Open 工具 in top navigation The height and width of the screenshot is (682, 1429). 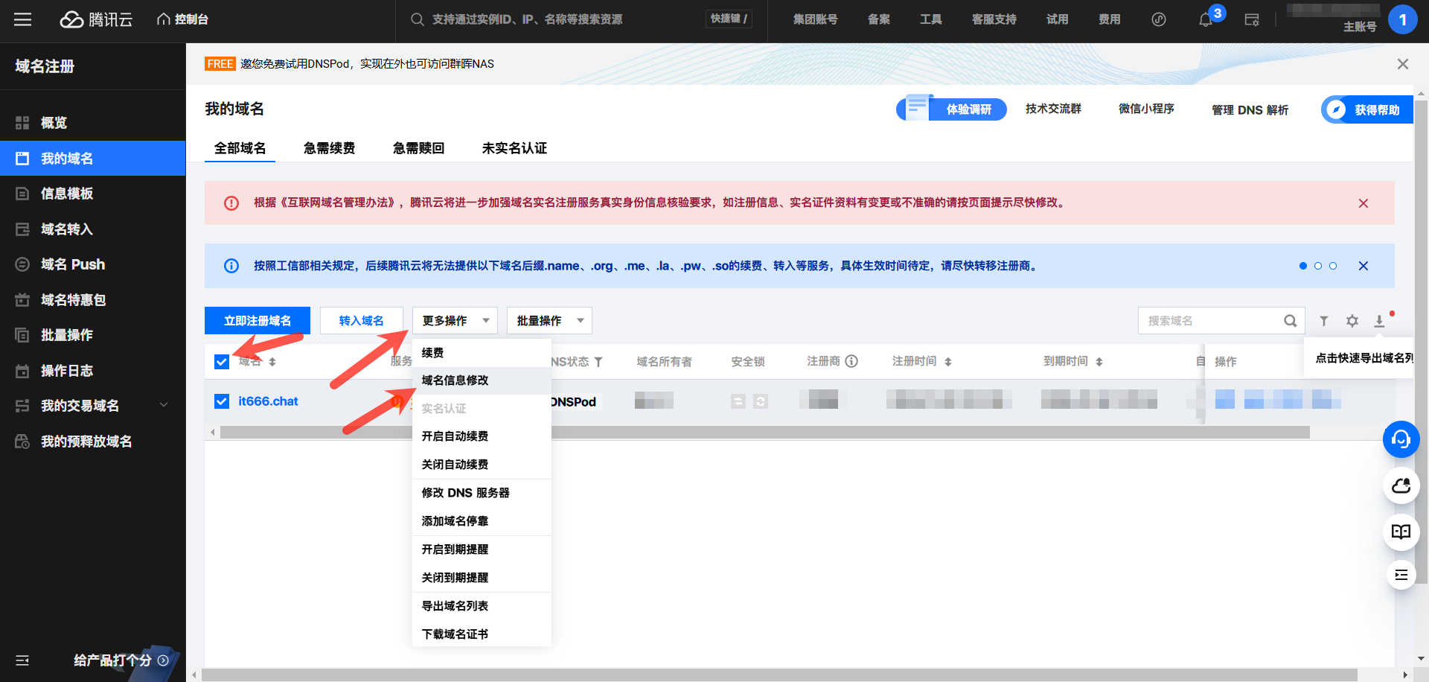931,19
